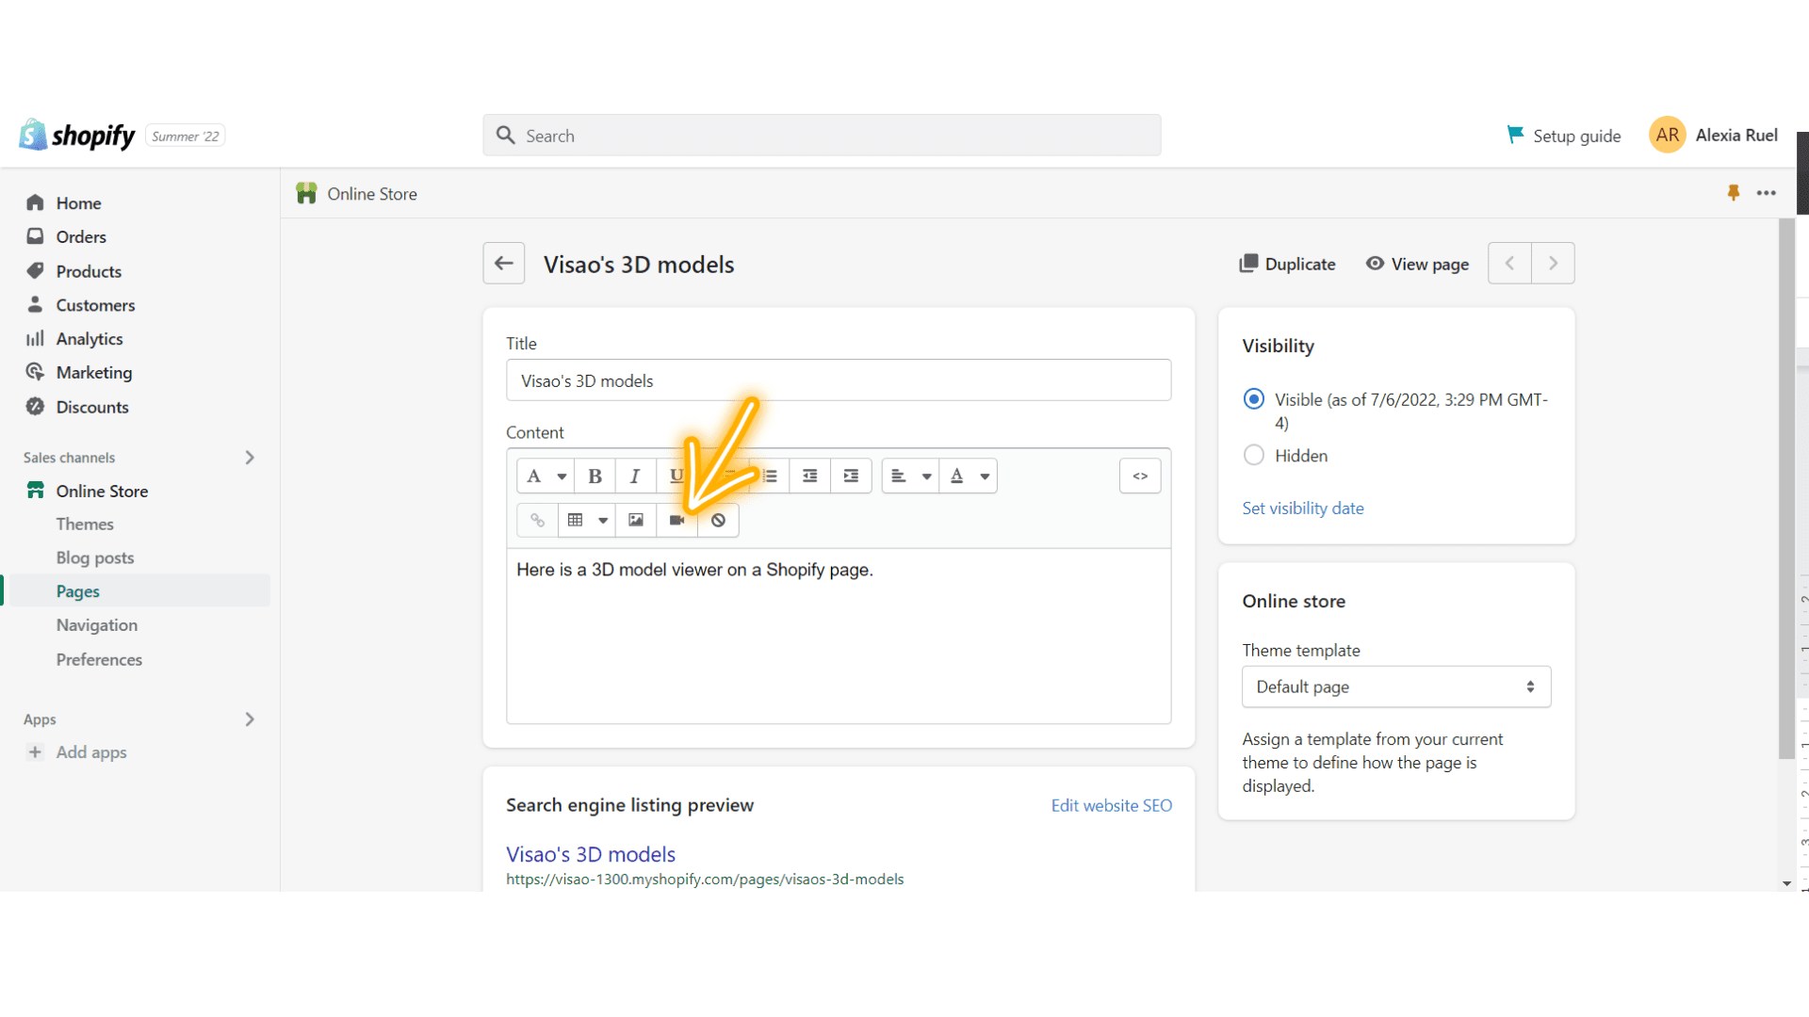Open the insert table dropdown

pos(586,520)
